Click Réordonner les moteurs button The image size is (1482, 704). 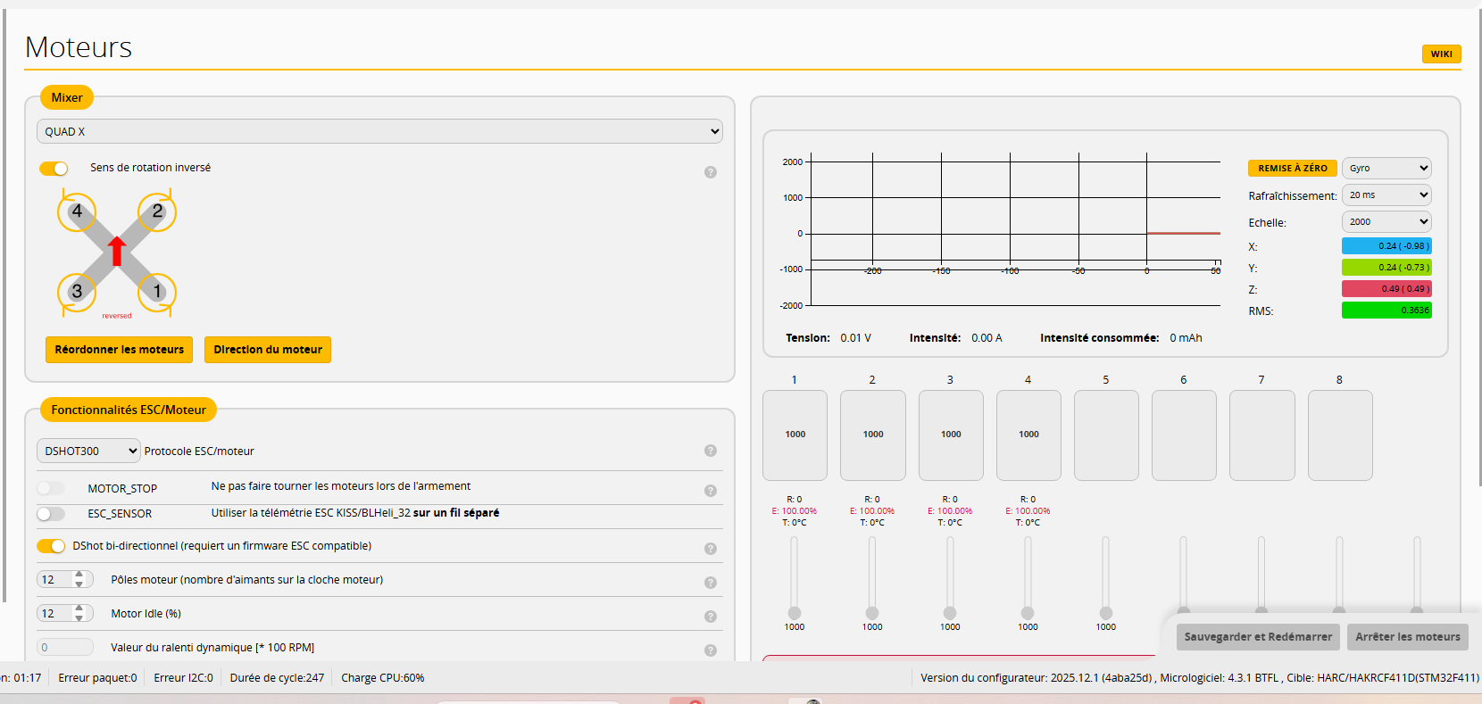(119, 350)
